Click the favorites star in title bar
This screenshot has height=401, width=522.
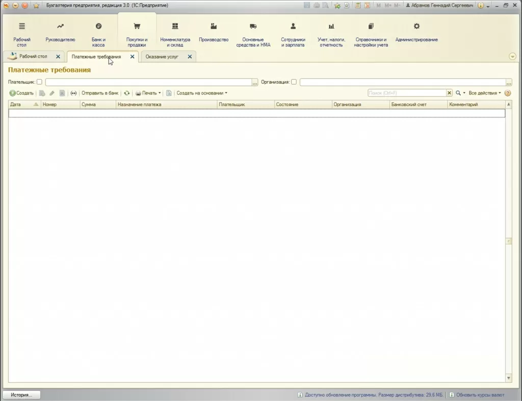click(36, 5)
